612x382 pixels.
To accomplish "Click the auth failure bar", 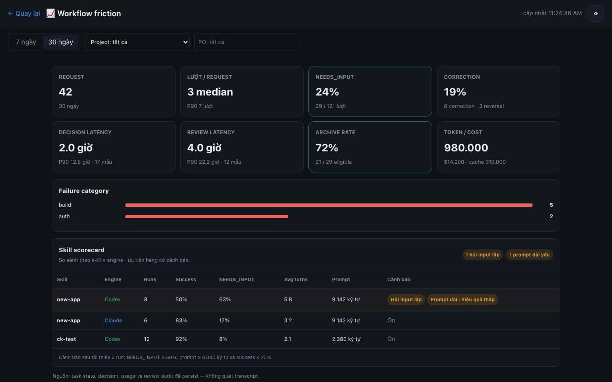I will click(207, 216).
